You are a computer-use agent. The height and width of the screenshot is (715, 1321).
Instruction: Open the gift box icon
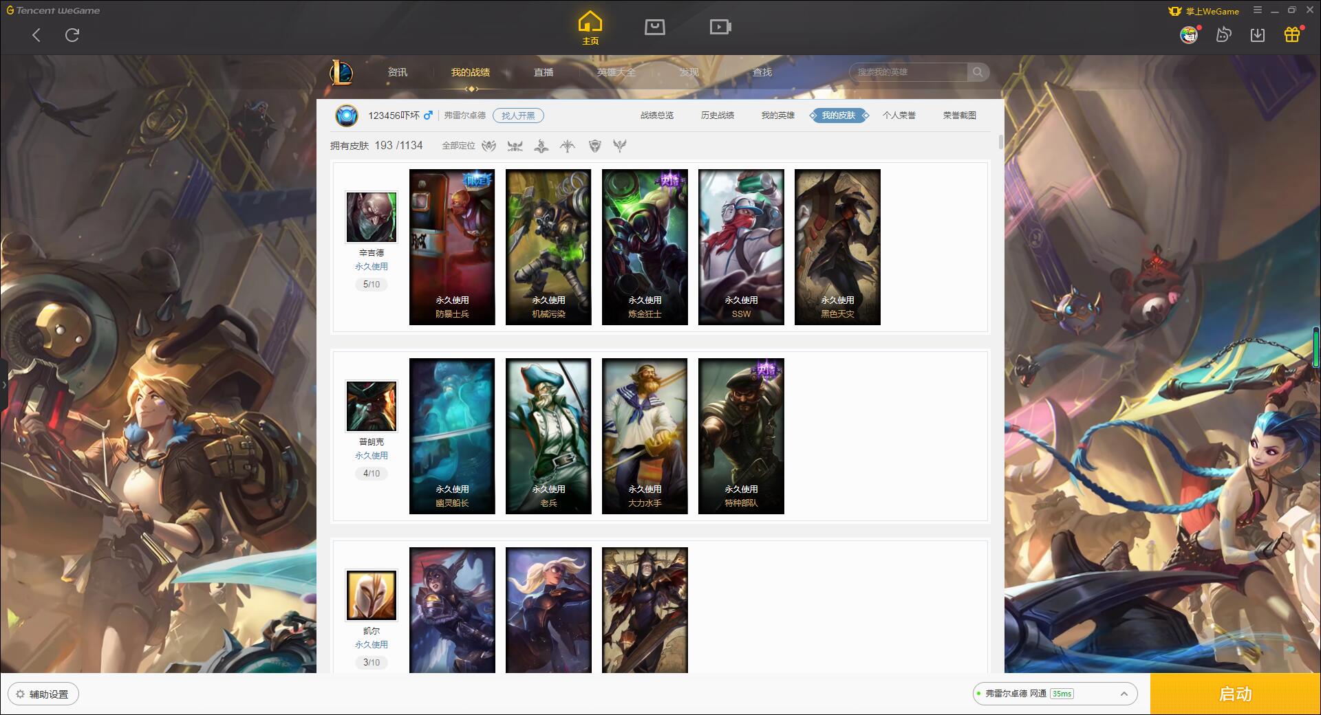click(1292, 34)
